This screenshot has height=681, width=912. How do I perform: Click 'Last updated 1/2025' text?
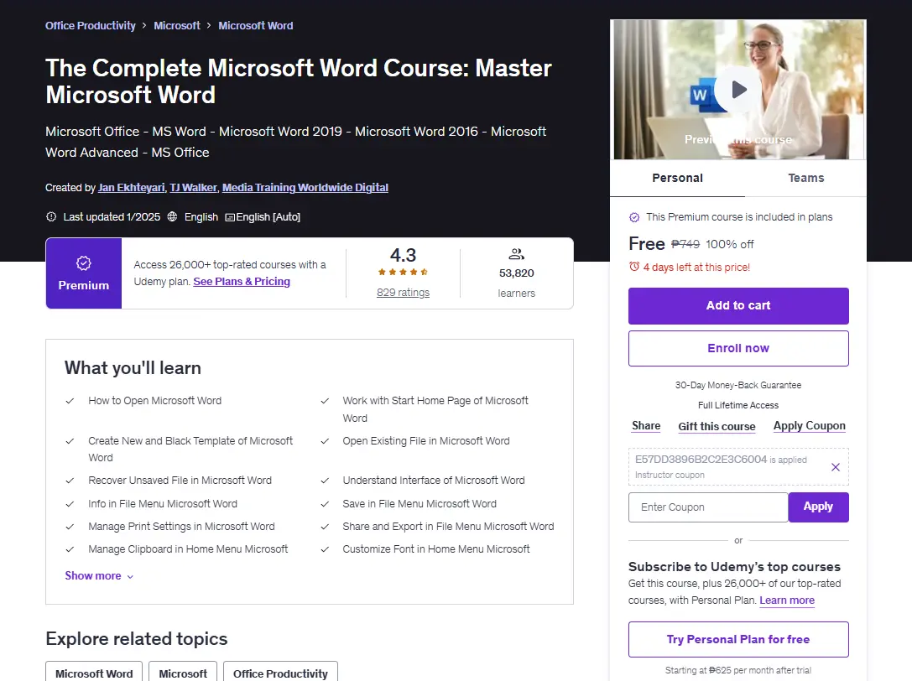[112, 217]
